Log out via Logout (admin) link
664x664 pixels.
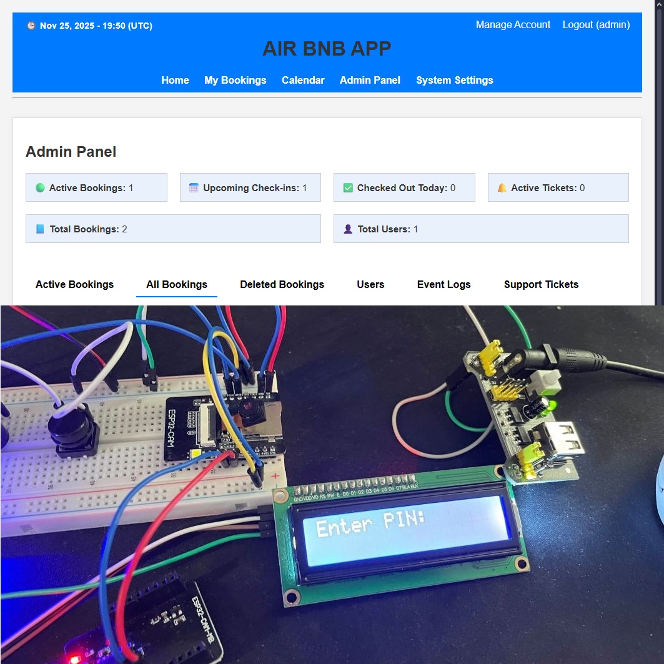(x=596, y=25)
